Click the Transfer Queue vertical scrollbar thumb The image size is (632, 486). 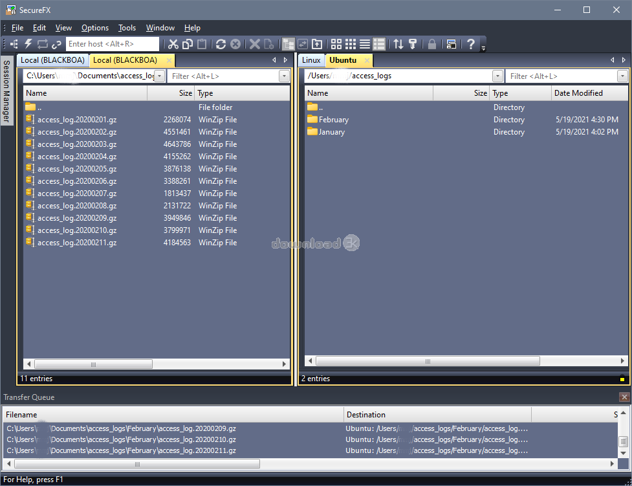623,441
